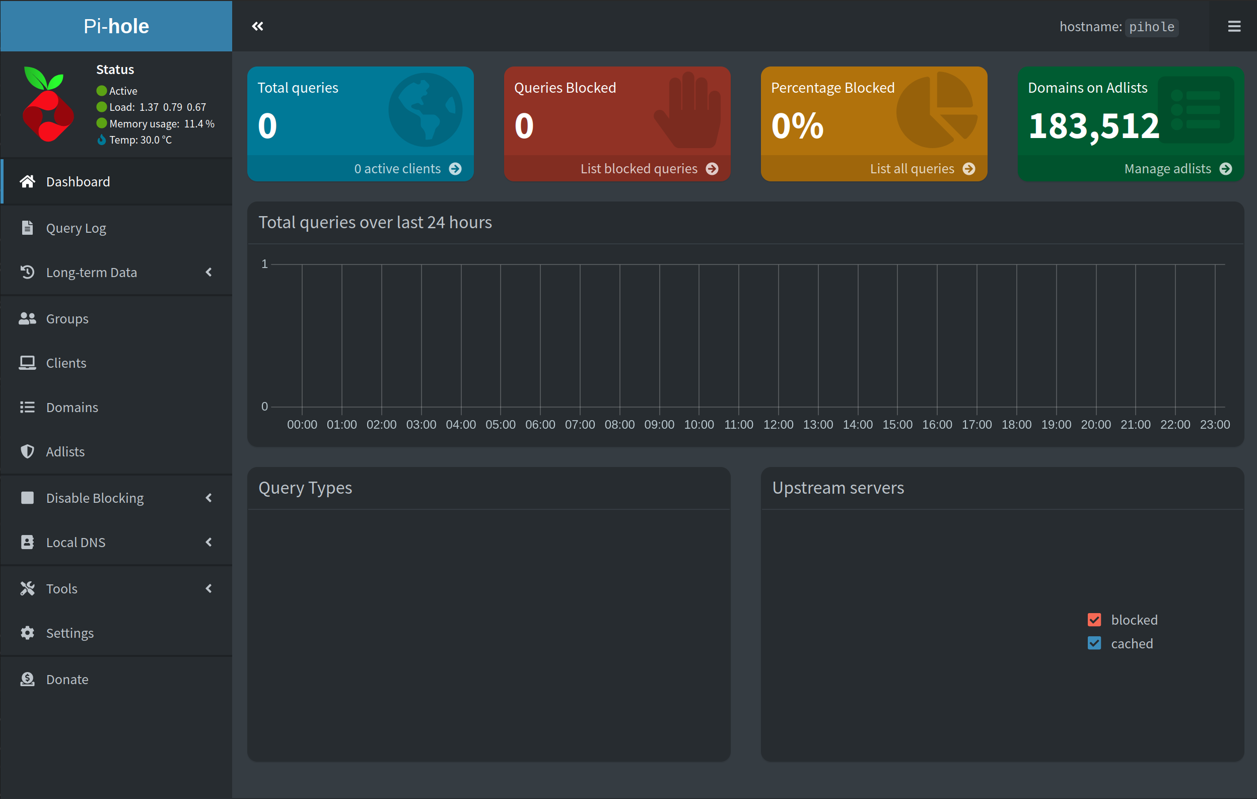Click arrow icon beside List blocked queries
The image size is (1257, 799).
[x=712, y=169]
